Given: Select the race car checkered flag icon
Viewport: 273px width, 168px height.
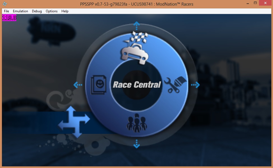Looking at the screenshot, I should pyautogui.click(x=135, y=48).
